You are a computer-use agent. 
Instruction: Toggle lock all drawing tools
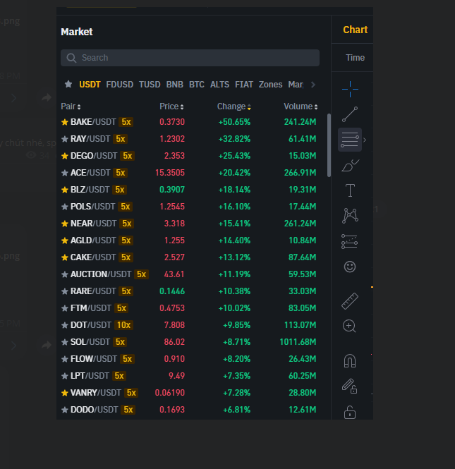coord(350,413)
